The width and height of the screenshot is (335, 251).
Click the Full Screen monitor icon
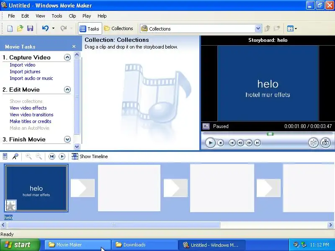click(x=206, y=126)
